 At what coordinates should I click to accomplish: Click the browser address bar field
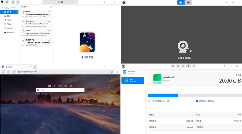(65, 72)
